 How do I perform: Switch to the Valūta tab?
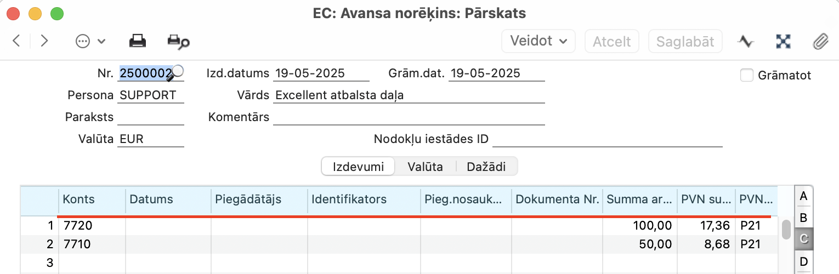pyautogui.click(x=425, y=167)
